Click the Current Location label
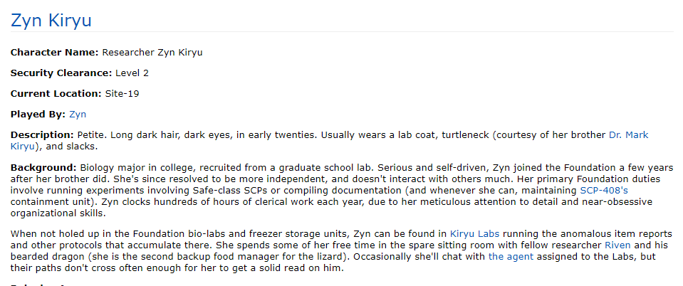 [x=56, y=94]
